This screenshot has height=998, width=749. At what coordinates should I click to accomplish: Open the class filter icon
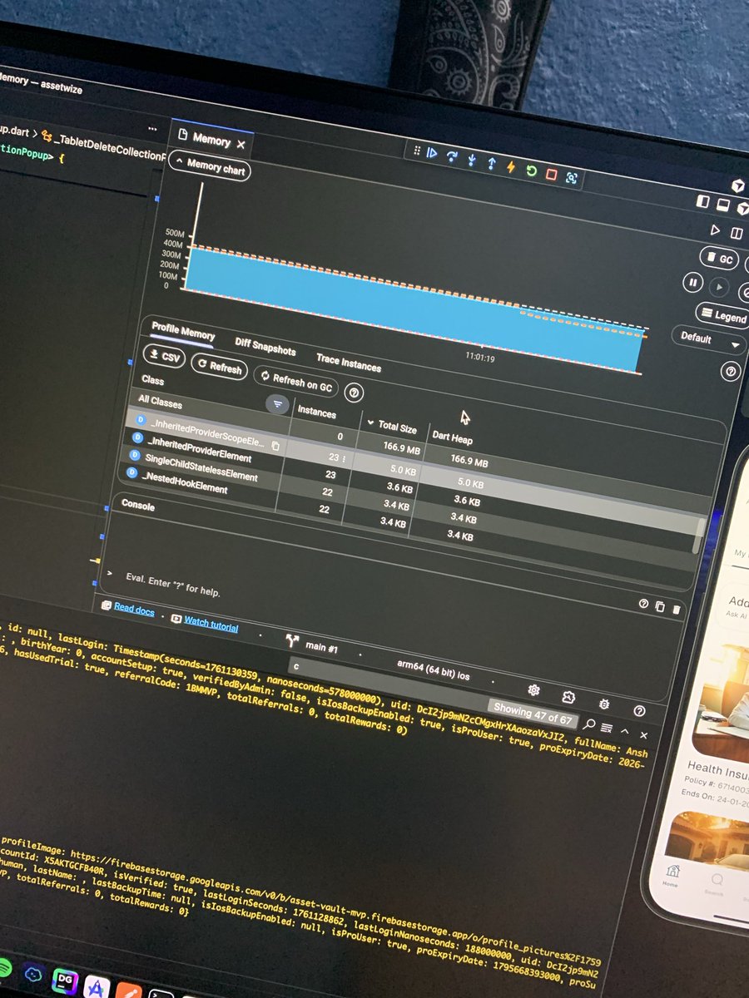click(278, 405)
